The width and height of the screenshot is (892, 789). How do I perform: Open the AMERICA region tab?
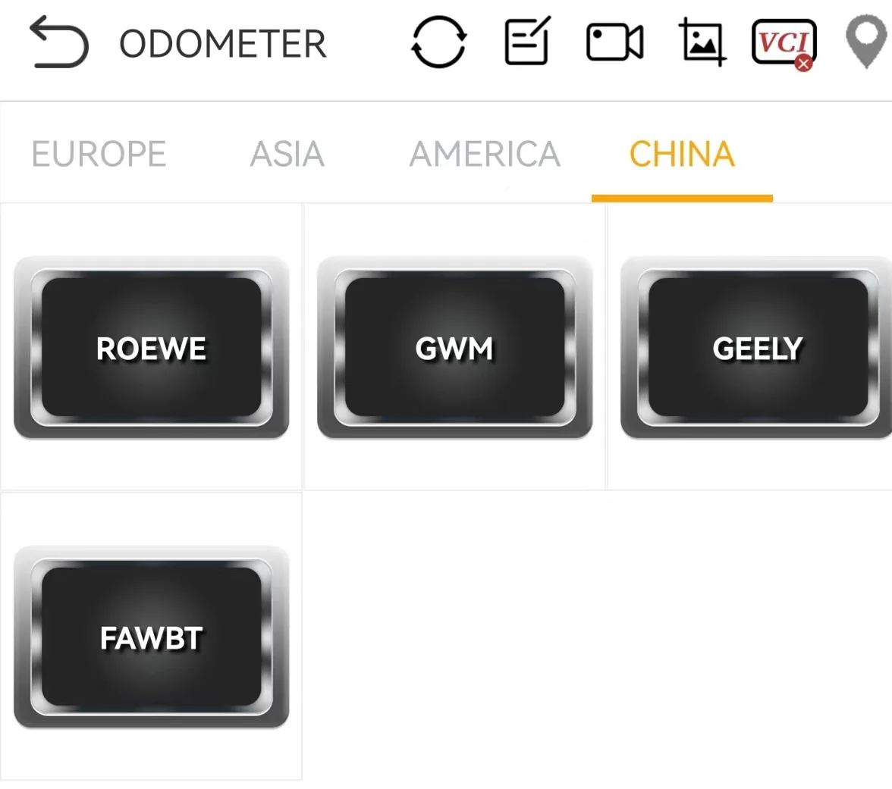click(485, 154)
